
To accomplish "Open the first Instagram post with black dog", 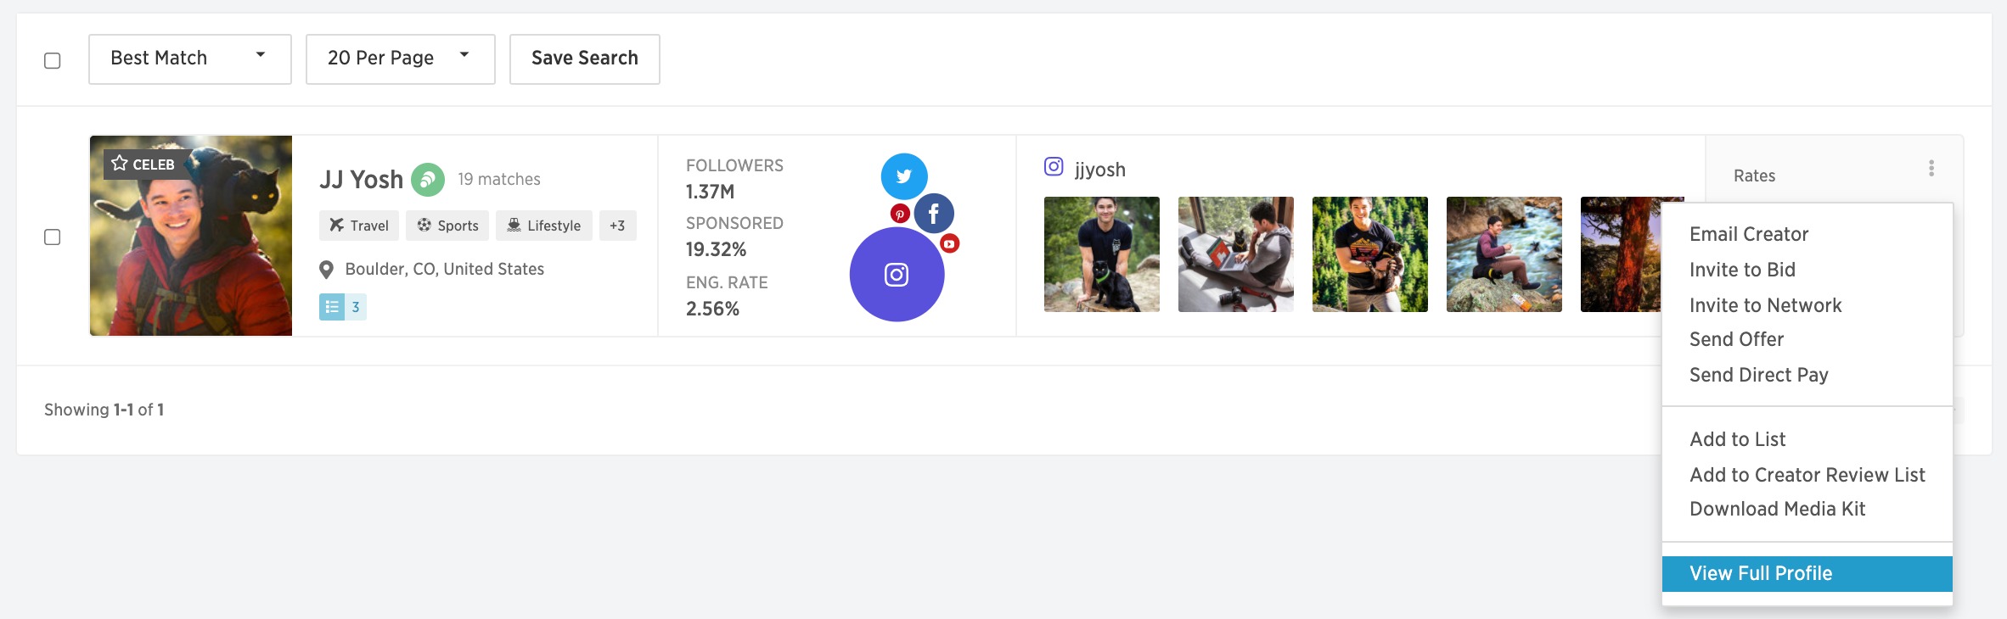I will click(x=1102, y=254).
